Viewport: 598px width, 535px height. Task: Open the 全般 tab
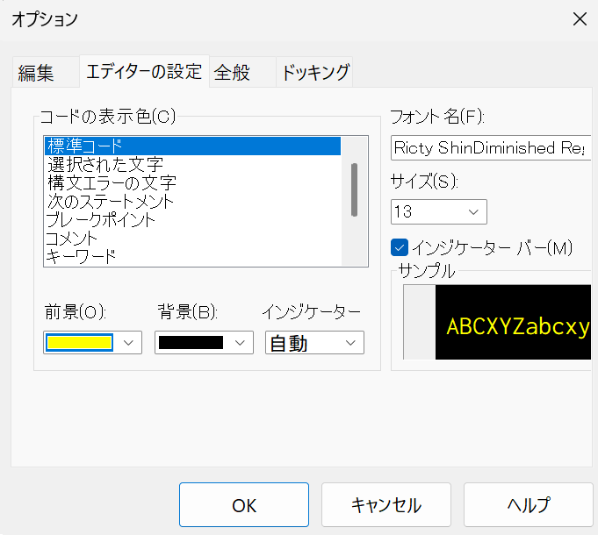click(242, 72)
